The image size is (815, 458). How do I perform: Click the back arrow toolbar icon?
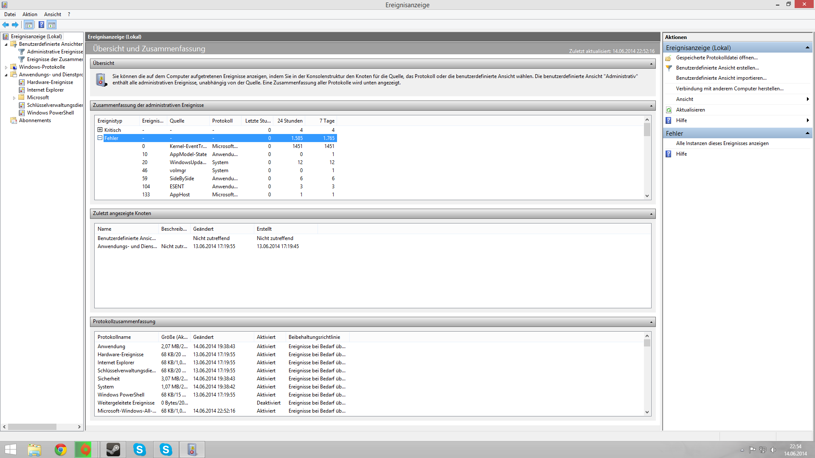6,25
